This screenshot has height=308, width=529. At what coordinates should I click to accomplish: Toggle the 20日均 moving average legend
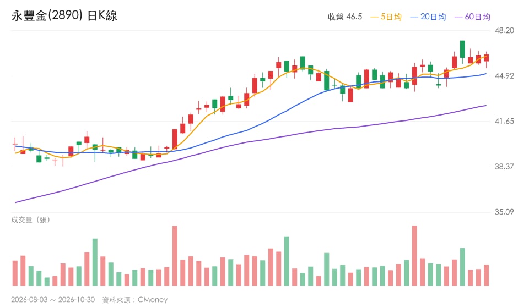coord(428,17)
